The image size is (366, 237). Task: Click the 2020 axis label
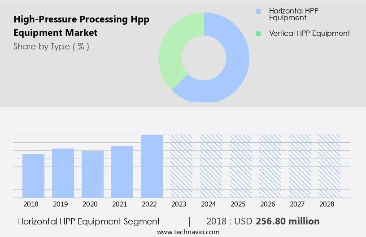[x=90, y=204]
